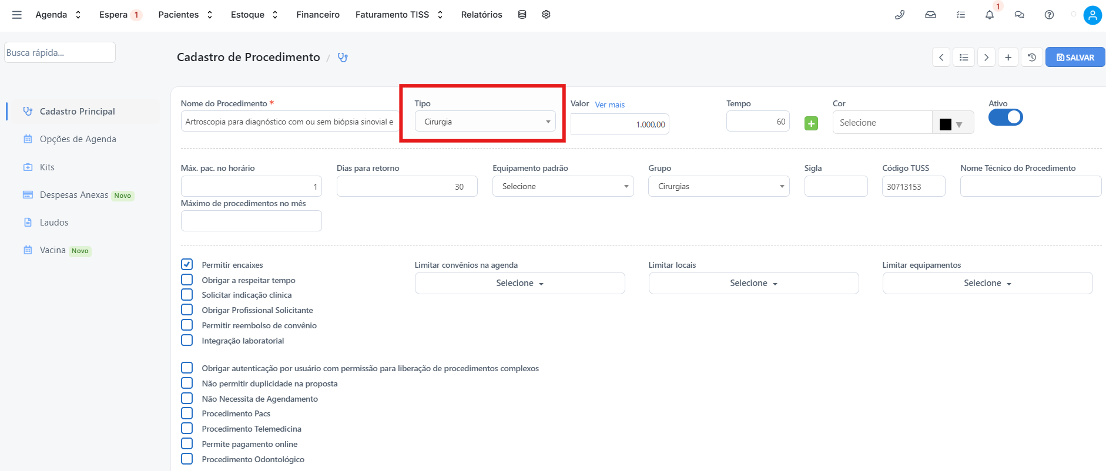Click the green plus button beside Tempo
Screen dimensions: 1106x471
(x=811, y=124)
